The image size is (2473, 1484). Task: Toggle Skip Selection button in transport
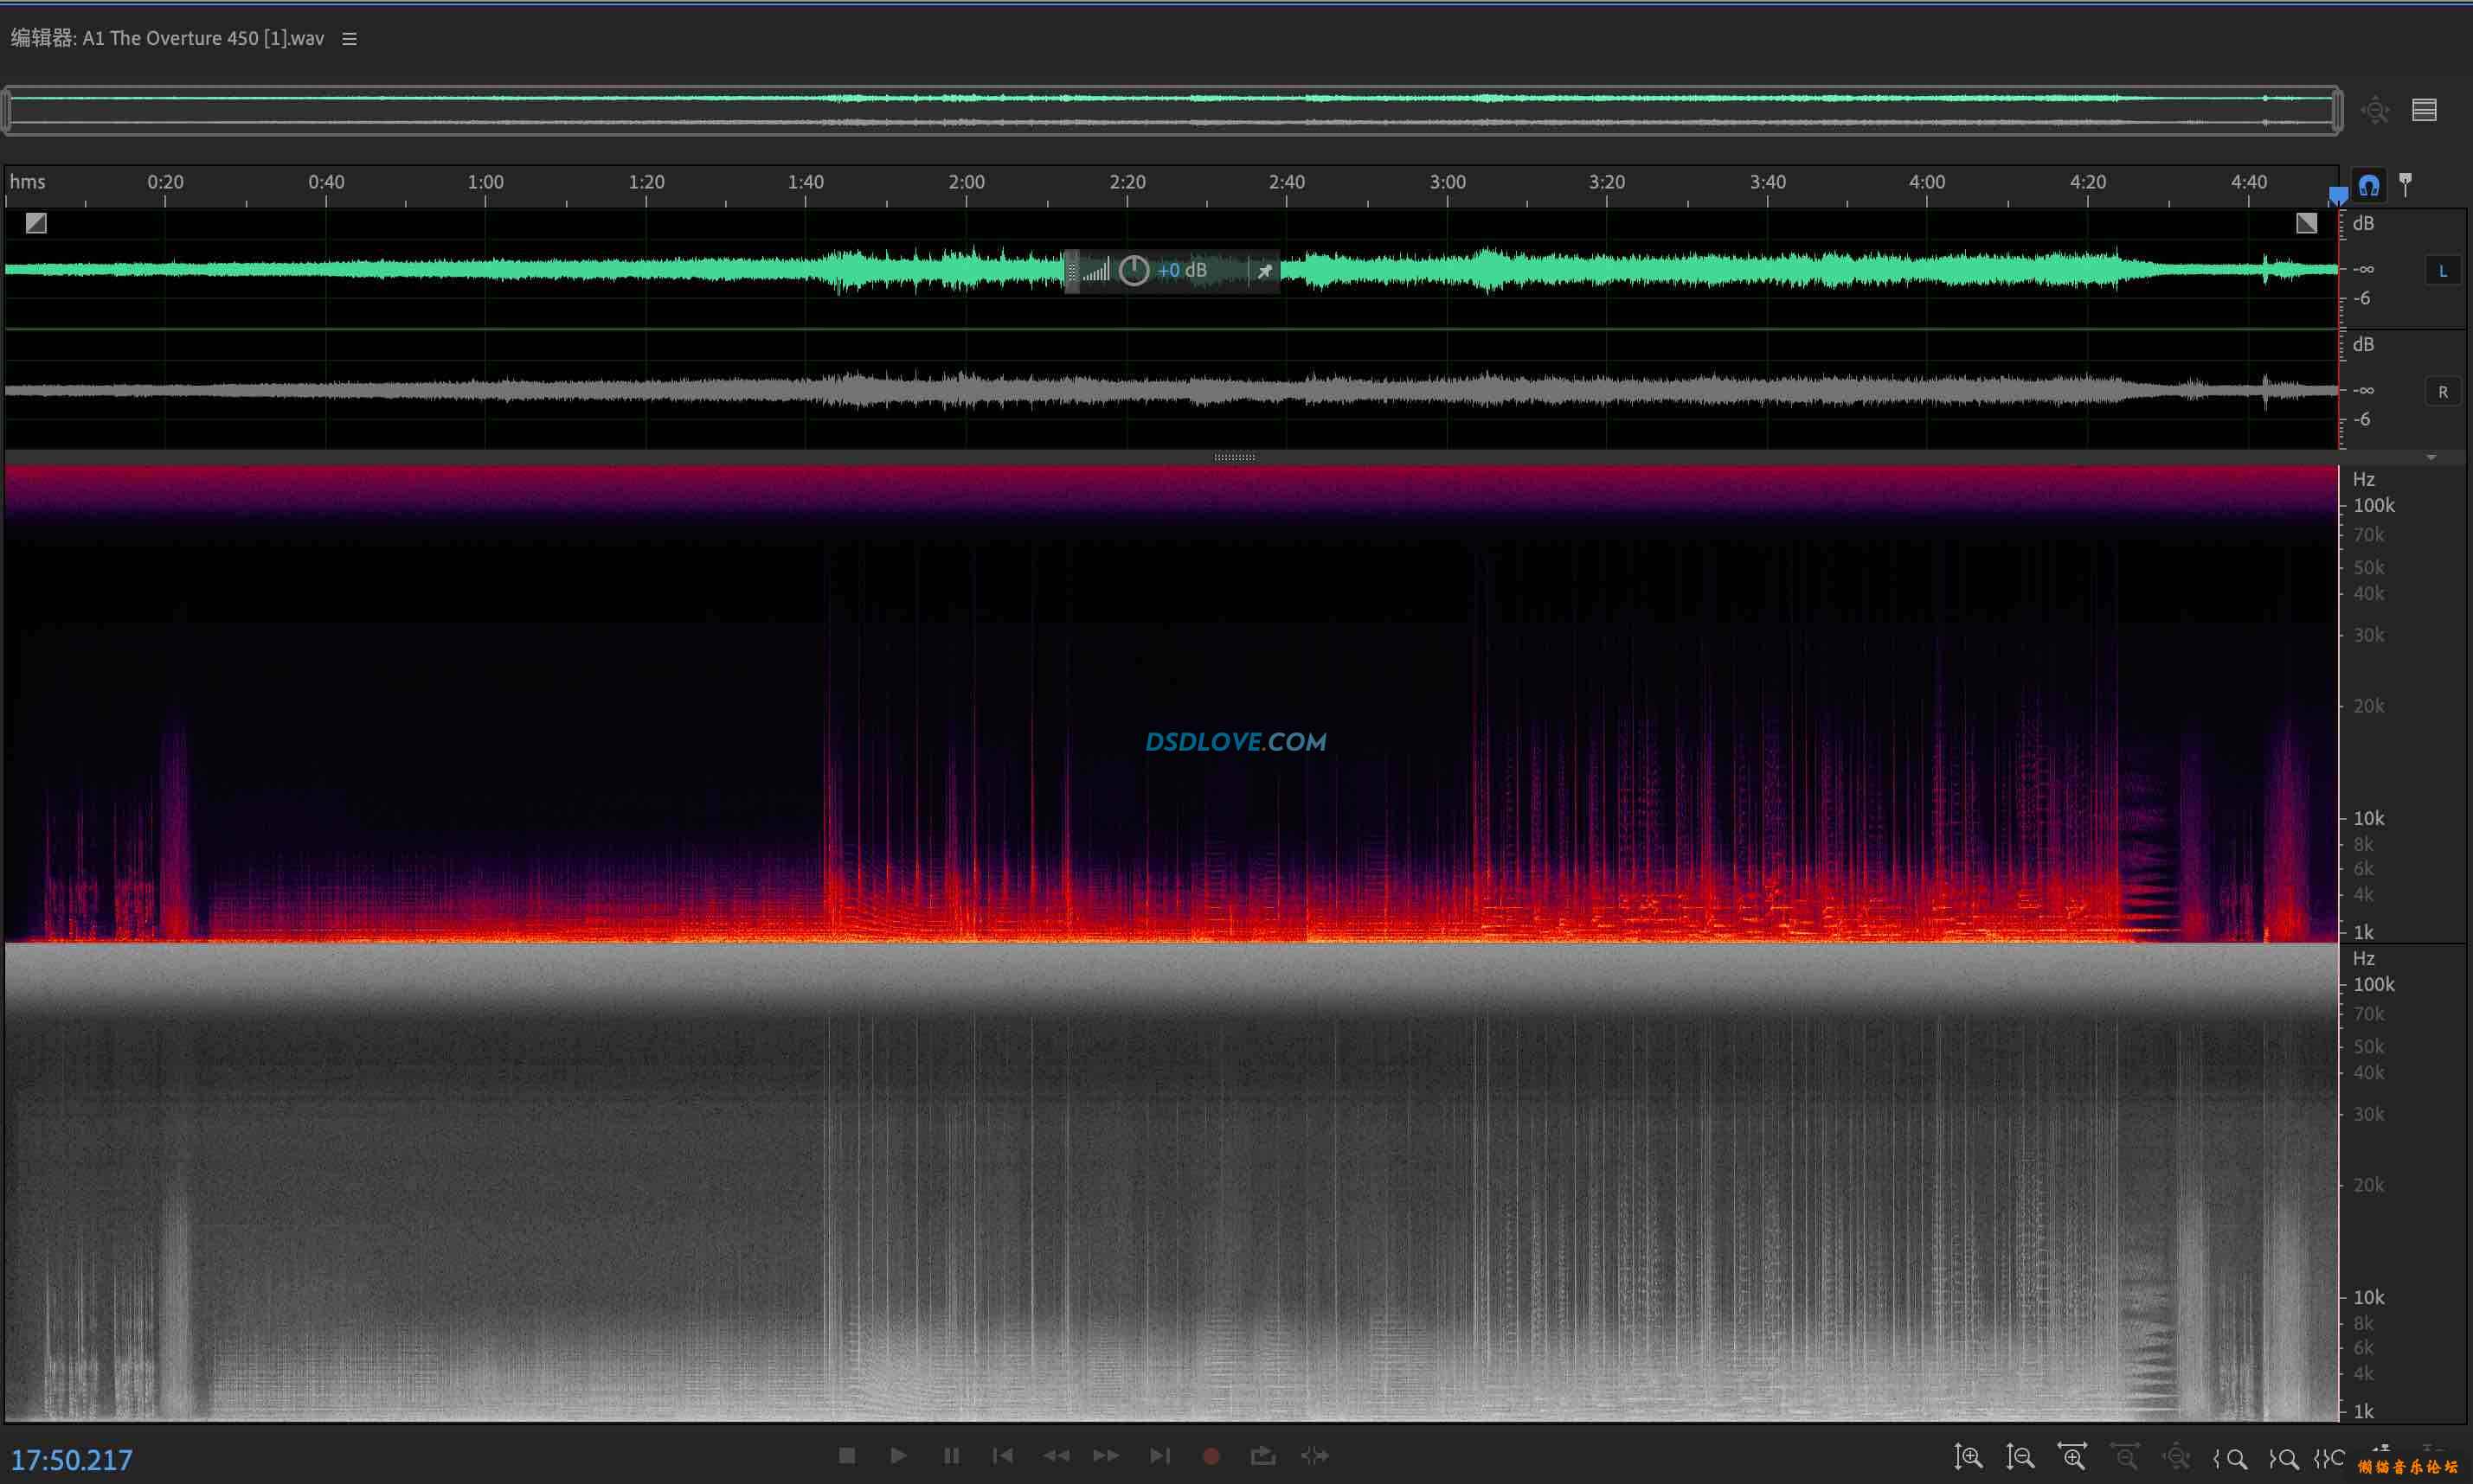point(1314,1456)
